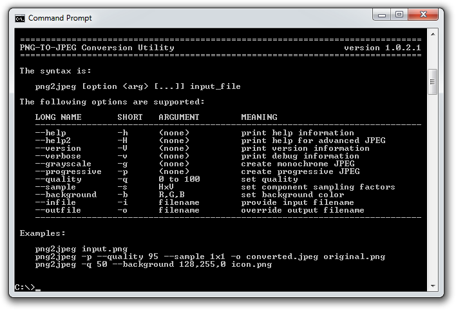The width and height of the screenshot is (456, 310).
Task: Click 'set component sampling factors' description
Action: [318, 187]
